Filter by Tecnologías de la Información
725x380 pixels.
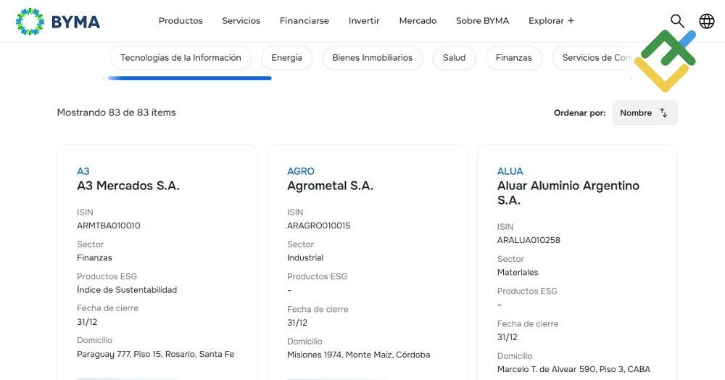181,58
